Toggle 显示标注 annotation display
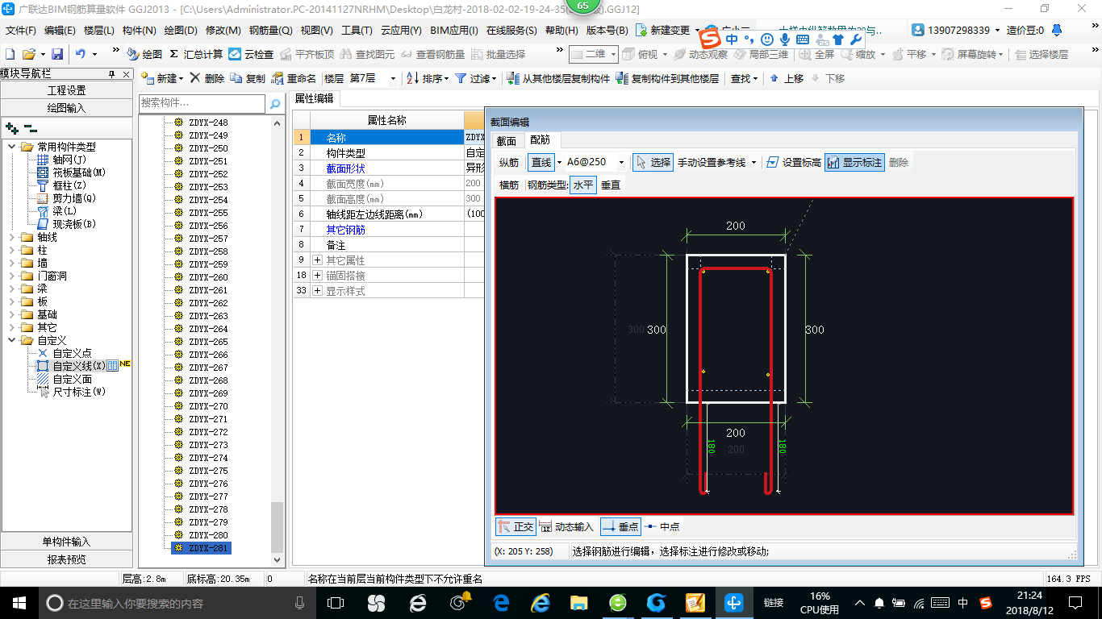This screenshot has width=1102, height=619. coord(854,162)
